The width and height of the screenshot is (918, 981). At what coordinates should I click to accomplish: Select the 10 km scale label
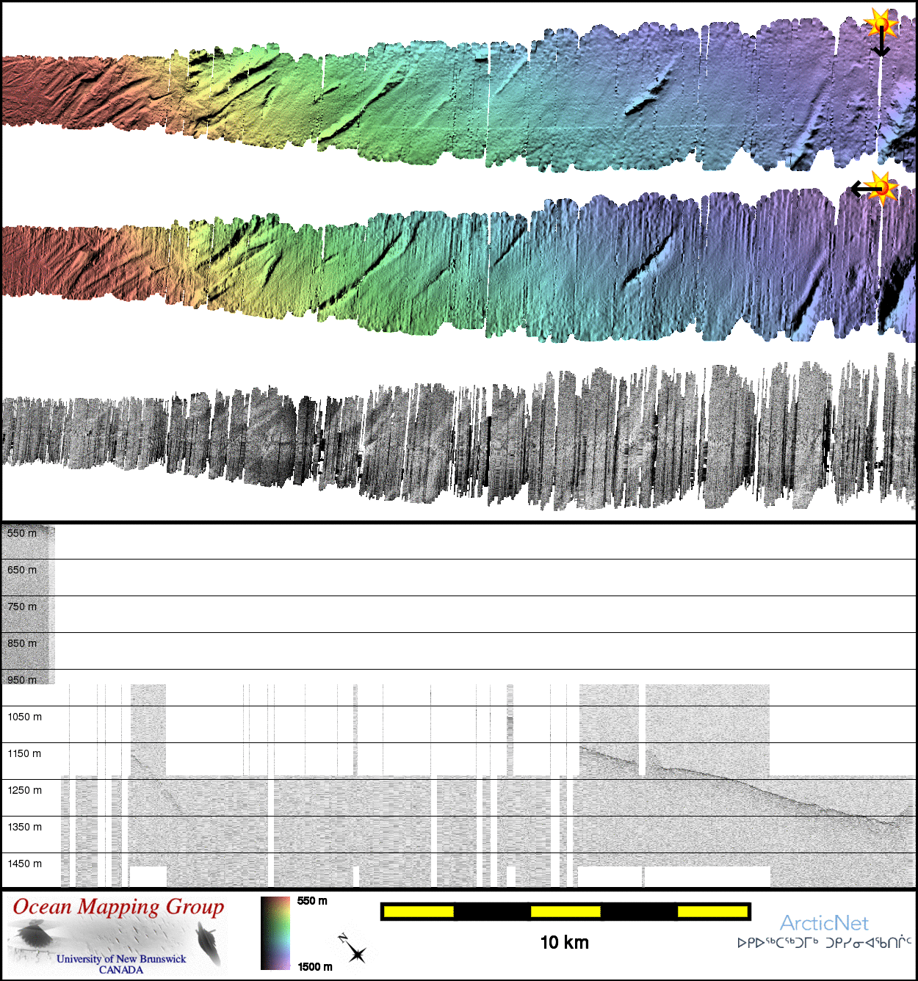coord(564,943)
